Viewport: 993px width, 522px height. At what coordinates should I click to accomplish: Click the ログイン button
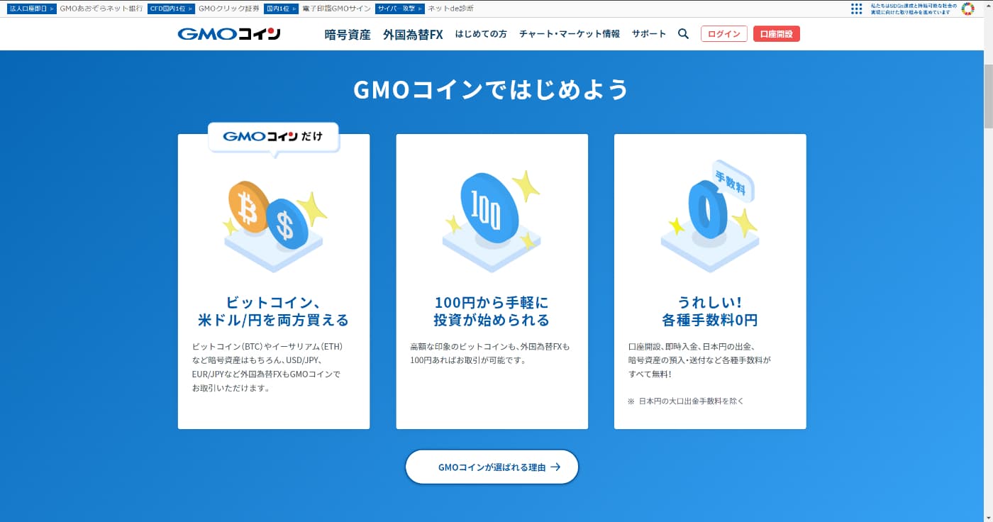[723, 33]
